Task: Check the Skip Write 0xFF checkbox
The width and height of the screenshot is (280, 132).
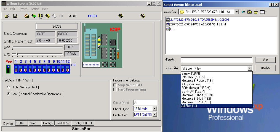Action: [115, 85]
